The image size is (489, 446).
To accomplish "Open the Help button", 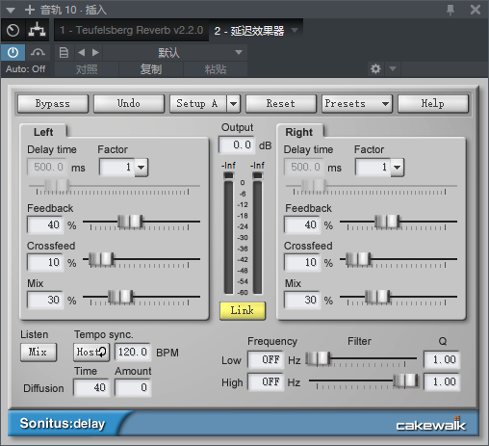I will [433, 104].
